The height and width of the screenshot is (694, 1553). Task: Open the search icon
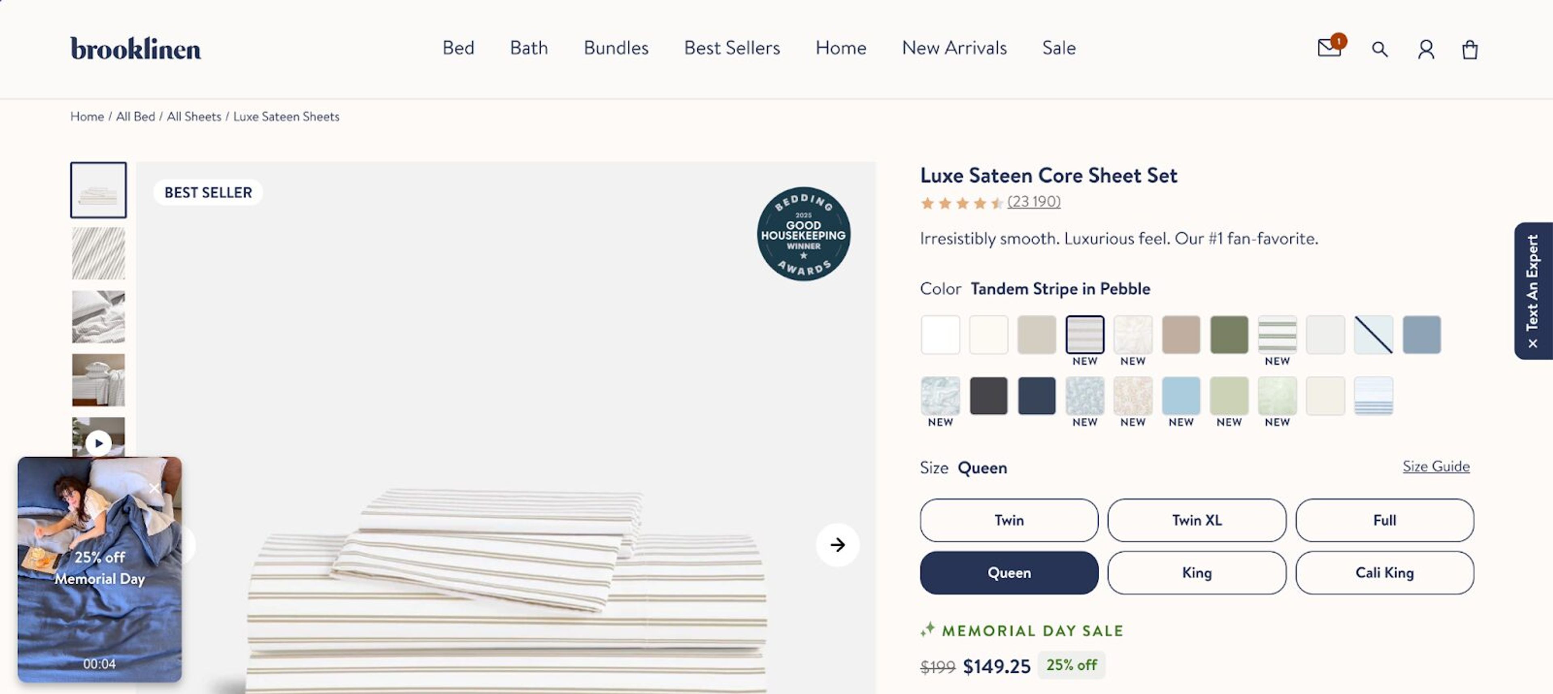pos(1380,49)
